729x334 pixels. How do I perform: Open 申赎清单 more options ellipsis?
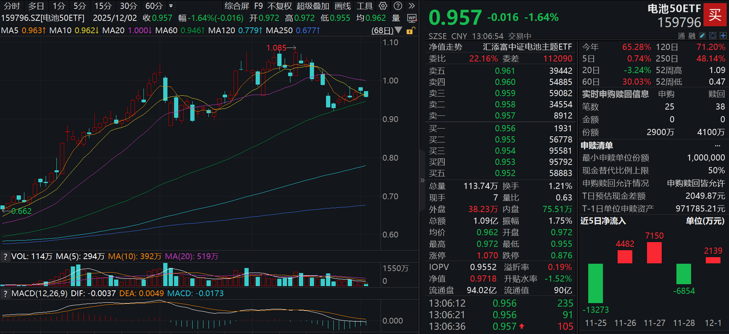[x=717, y=146]
